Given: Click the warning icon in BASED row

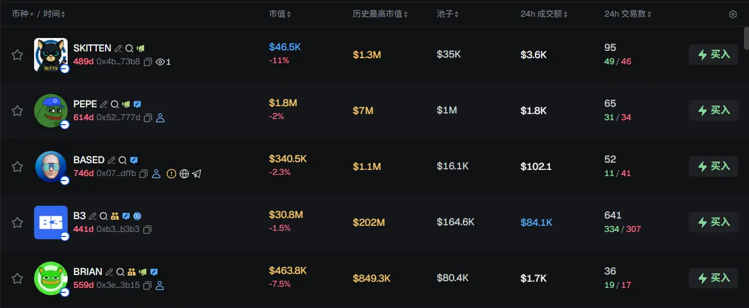Looking at the screenshot, I should pyautogui.click(x=172, y=174).
